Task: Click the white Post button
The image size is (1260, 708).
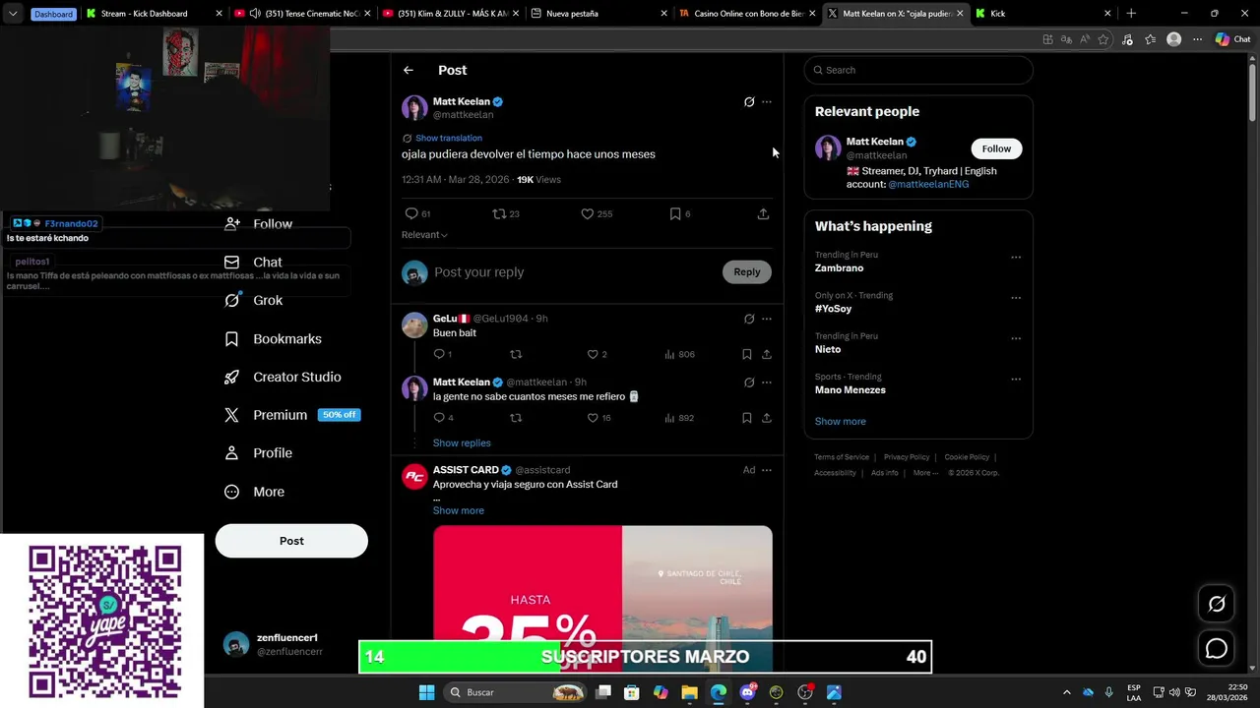Action: coord(291,541)
